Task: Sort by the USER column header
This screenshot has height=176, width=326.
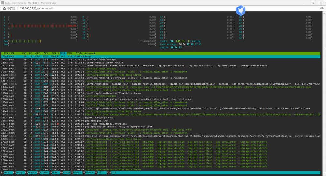Action: (x=12, y=53)
